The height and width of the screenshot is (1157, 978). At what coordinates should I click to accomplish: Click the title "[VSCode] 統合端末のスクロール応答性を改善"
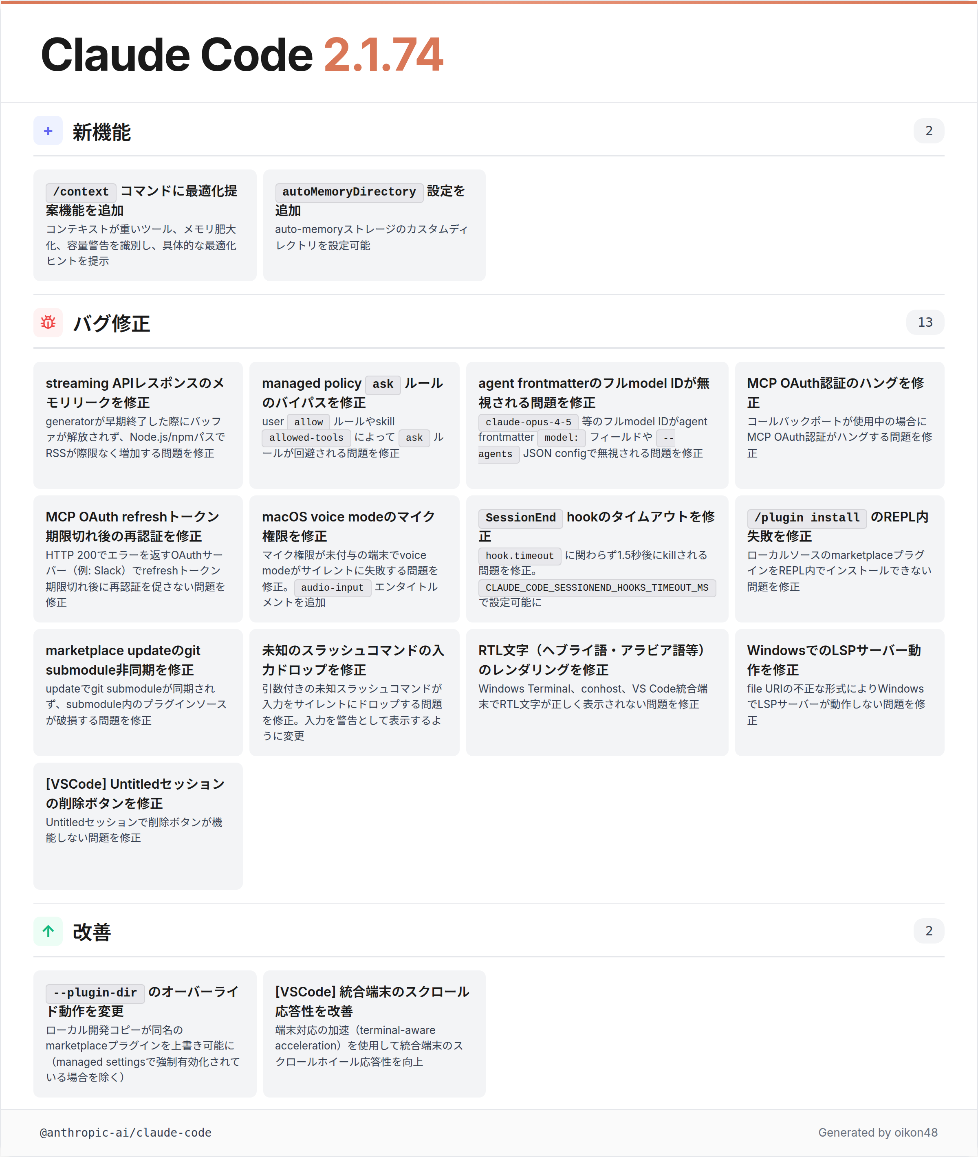372,1001
